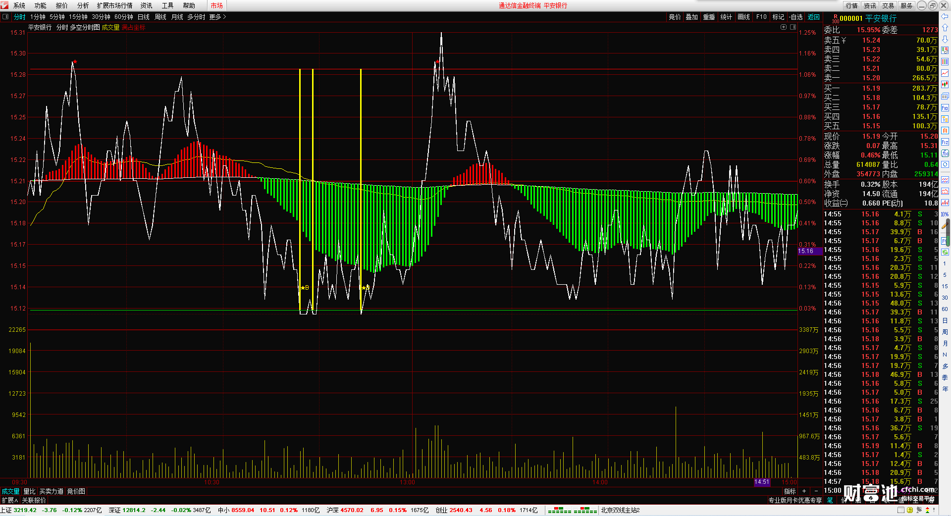Open the 帮助 menu
Image resolution: width=951 pixels, height=516 pixels.
pos(189,5)
